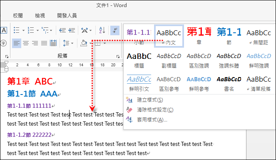Open borders dropdown arrow
276x160 pixels.
105,43
